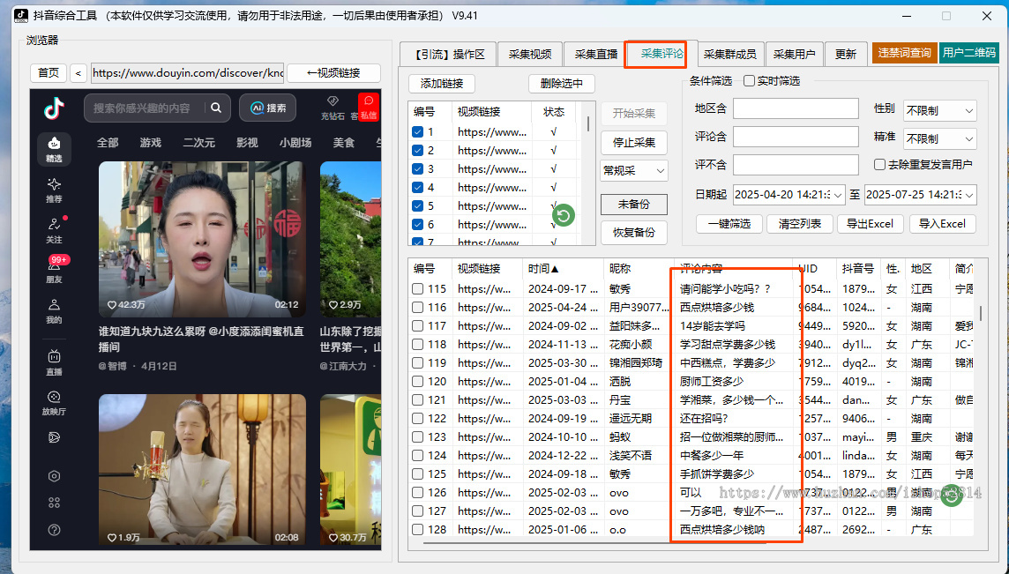
Task: Open the 精选 sidebar icon
Action: click(x=54, y=149)
